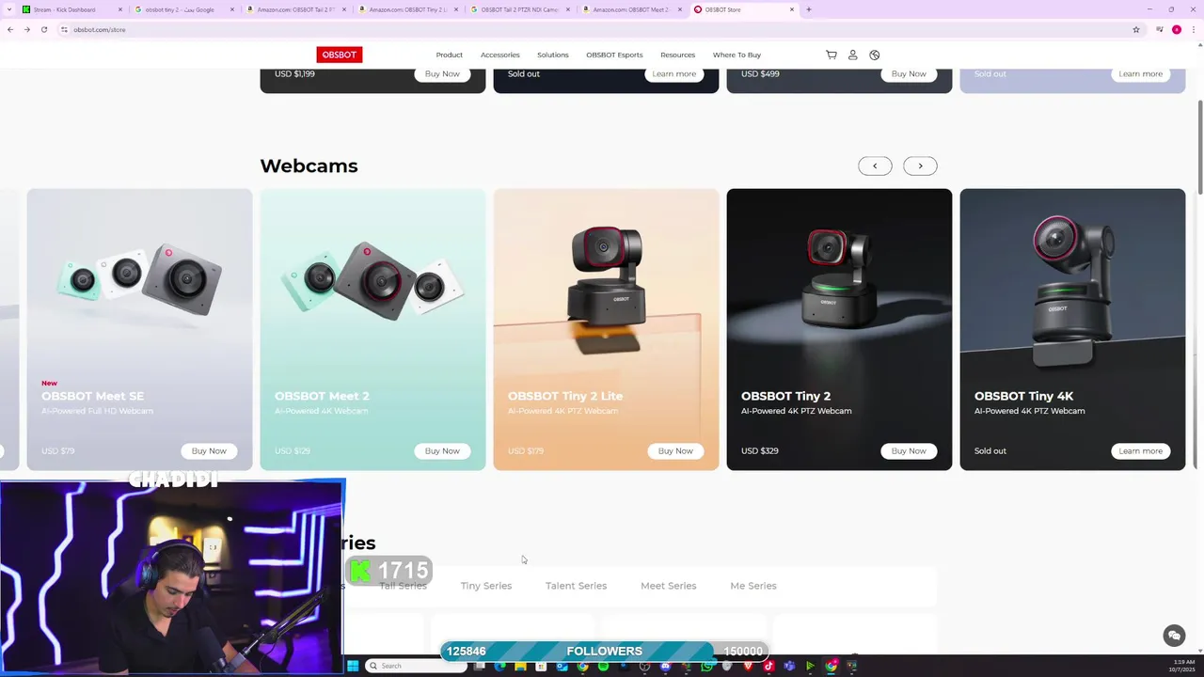Click the Webcams section heading
The image size is (1204, 677).
click(x=309, y=165)
